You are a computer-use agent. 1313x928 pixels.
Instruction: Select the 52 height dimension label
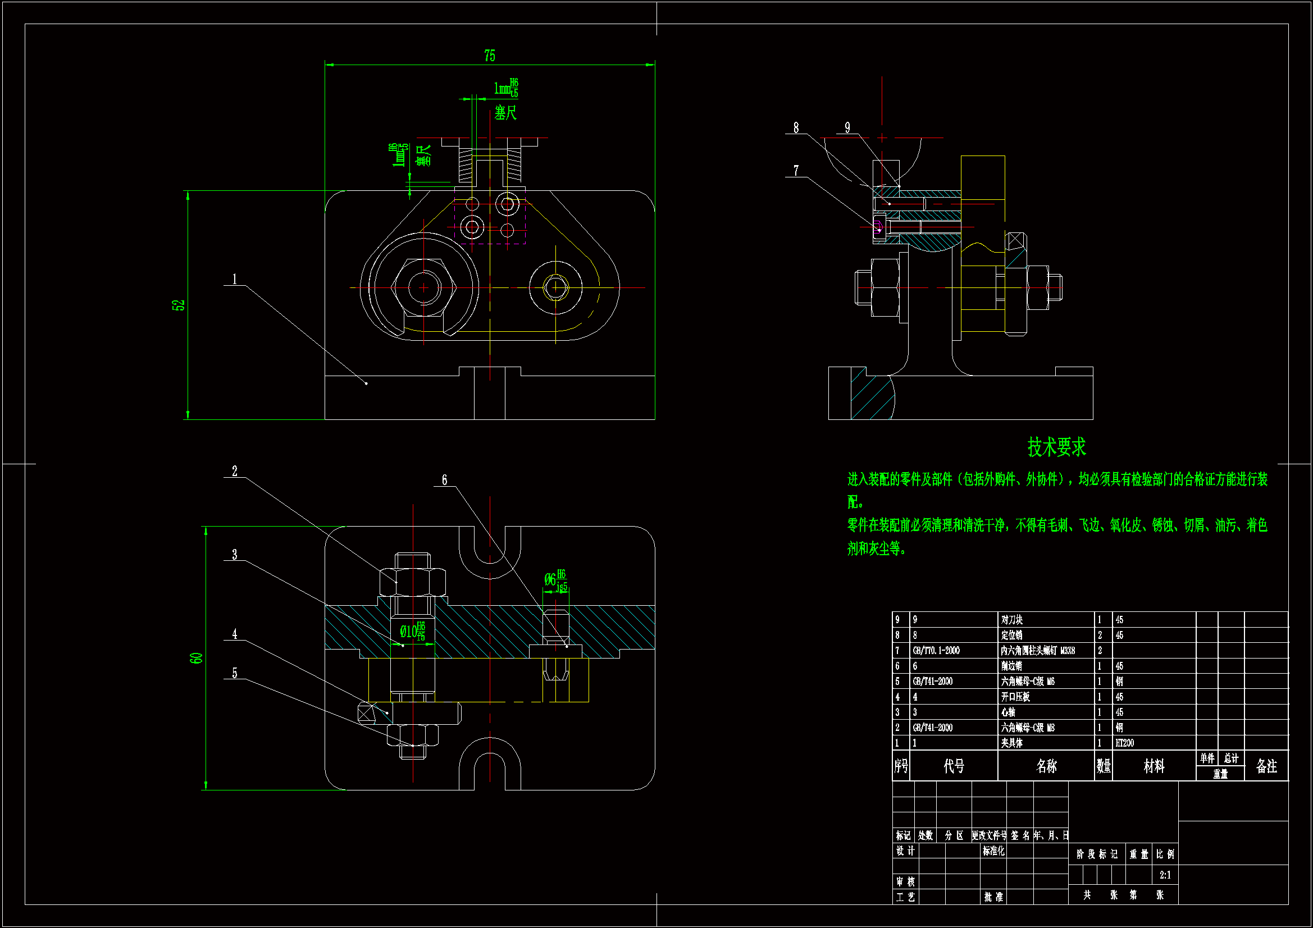tap(179, 305)
